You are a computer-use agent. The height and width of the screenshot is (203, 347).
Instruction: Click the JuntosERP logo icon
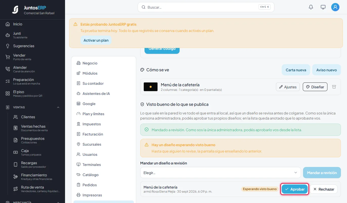click(15, 10)
